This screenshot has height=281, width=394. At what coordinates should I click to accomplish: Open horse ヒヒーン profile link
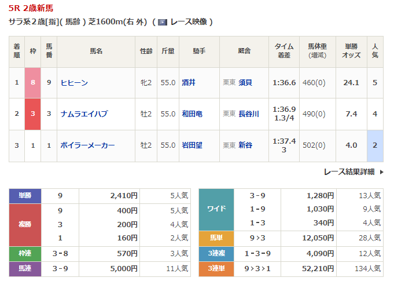(74, 83)
